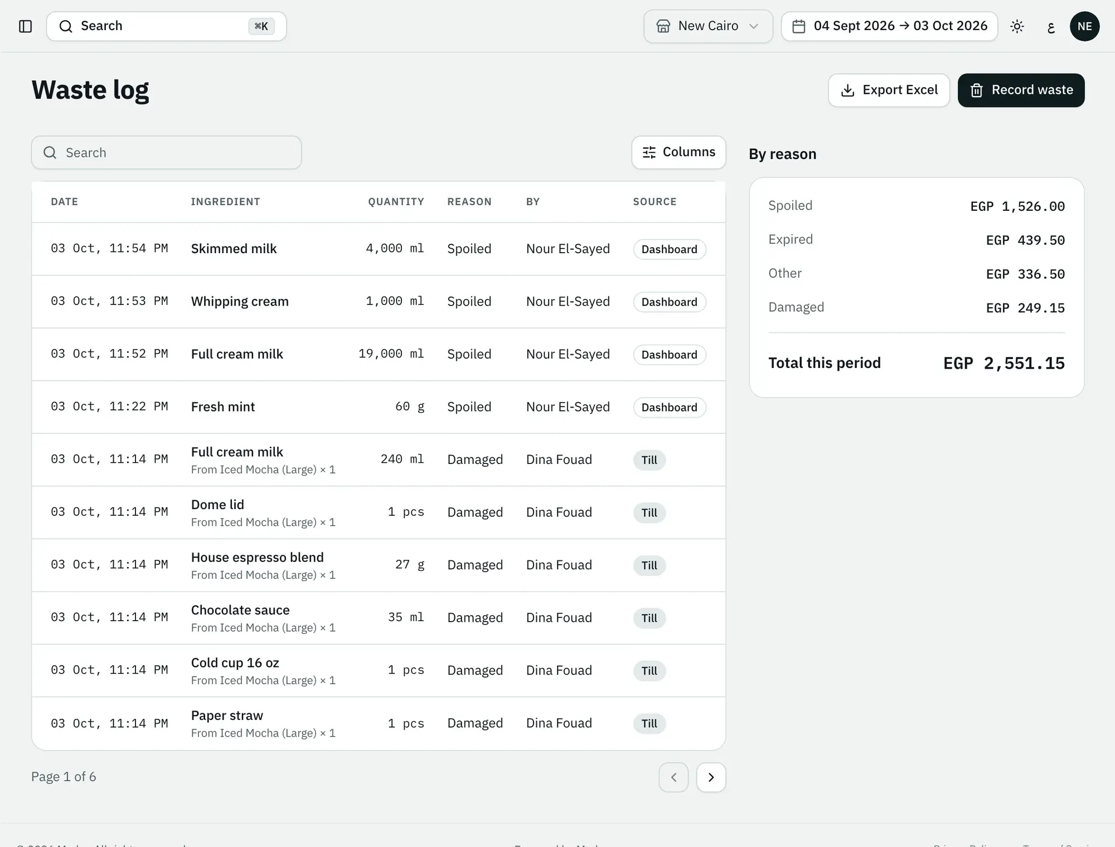This screenshot has width=1115, height=847.
Task: Go to previous page arrow
Action: (673, 777)
